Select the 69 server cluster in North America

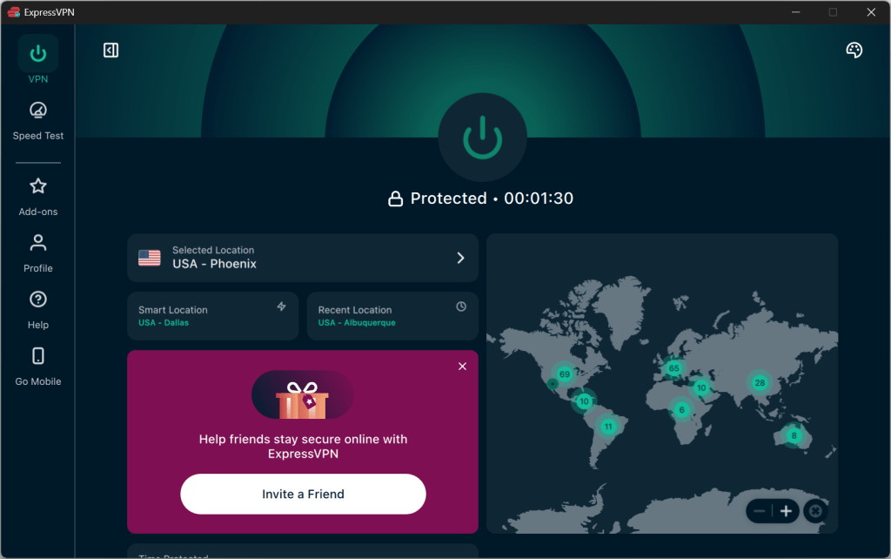tap(565, 374)
